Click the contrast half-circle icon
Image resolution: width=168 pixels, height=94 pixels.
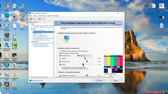click(60, 62)
